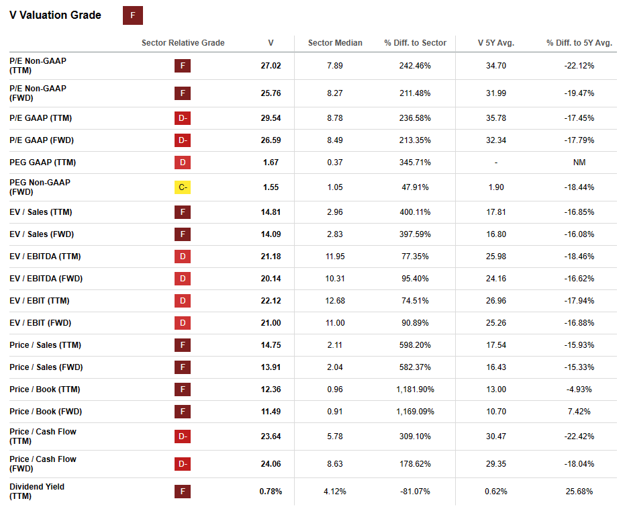Click the % Diff. to 5Y Avg. header

click(x=579, y=43)
